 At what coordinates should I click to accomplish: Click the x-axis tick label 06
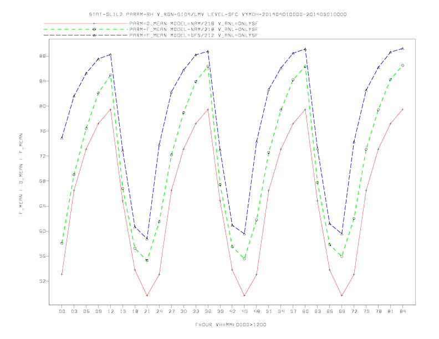[x=86, y=311]
